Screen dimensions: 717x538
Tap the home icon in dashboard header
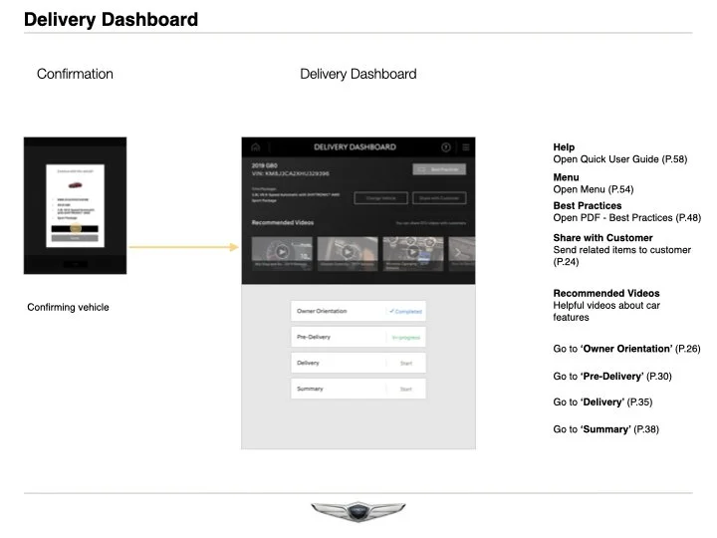coord(256,146)
